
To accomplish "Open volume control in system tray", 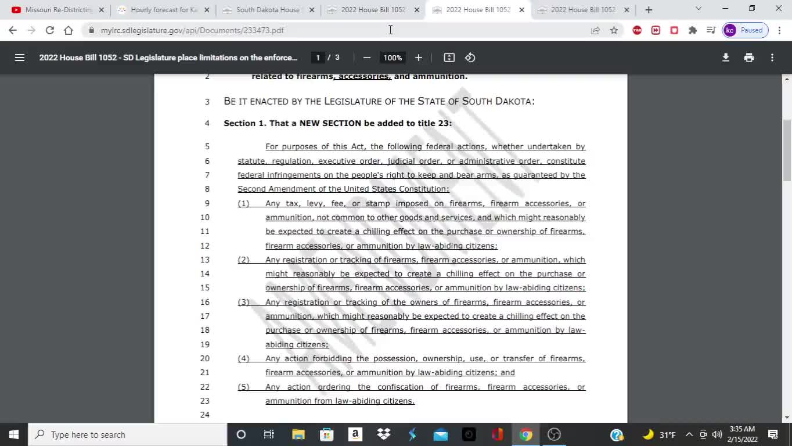I will pyautogui.click(x=717, y=434).
